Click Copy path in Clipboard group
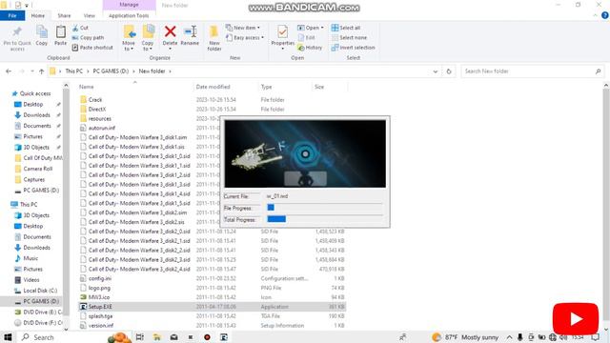The height and width of the screenshot is (343, 610). 88,38
